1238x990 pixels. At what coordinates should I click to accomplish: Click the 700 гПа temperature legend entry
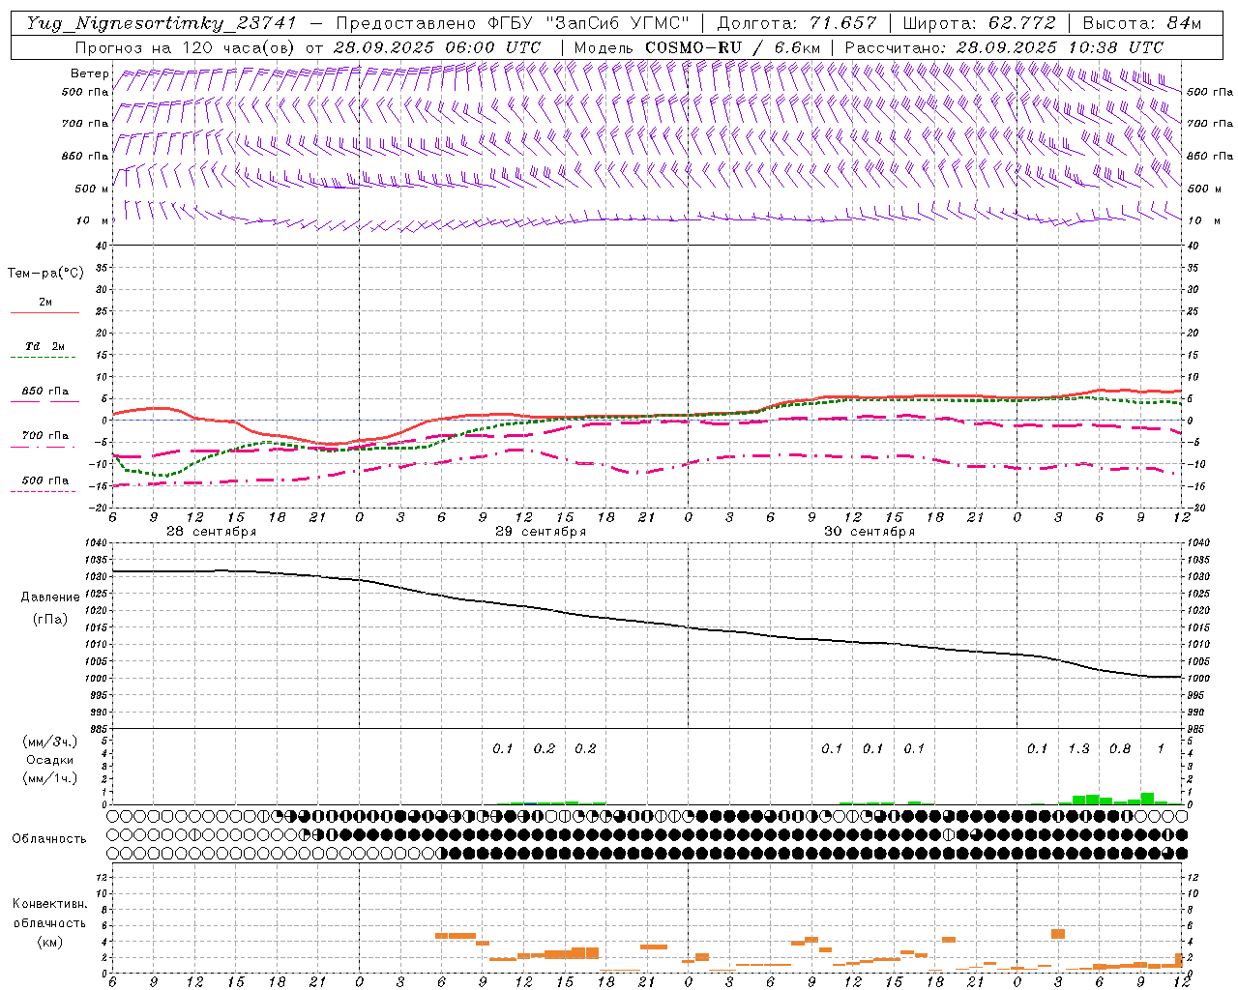click(44, 436)
